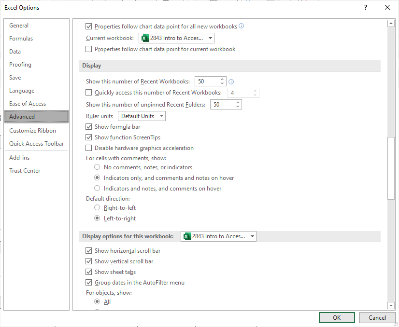Click the OK button

click(x=336, y=317)
